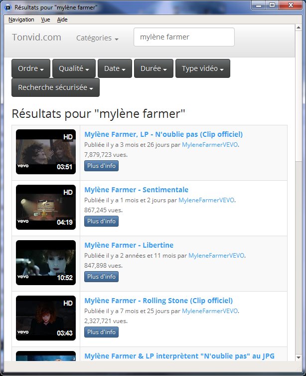Screen dimensions: 306x376
Task: Open the title link Mylène Farmer, LP - N'oublie pas
Action: 163,134
